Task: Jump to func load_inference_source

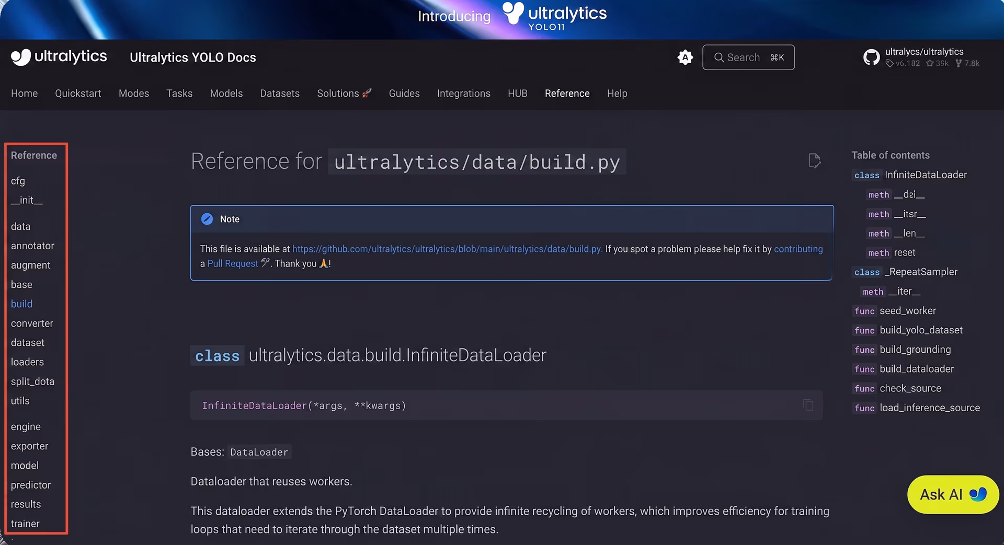Action: click(x=917, y=408)
